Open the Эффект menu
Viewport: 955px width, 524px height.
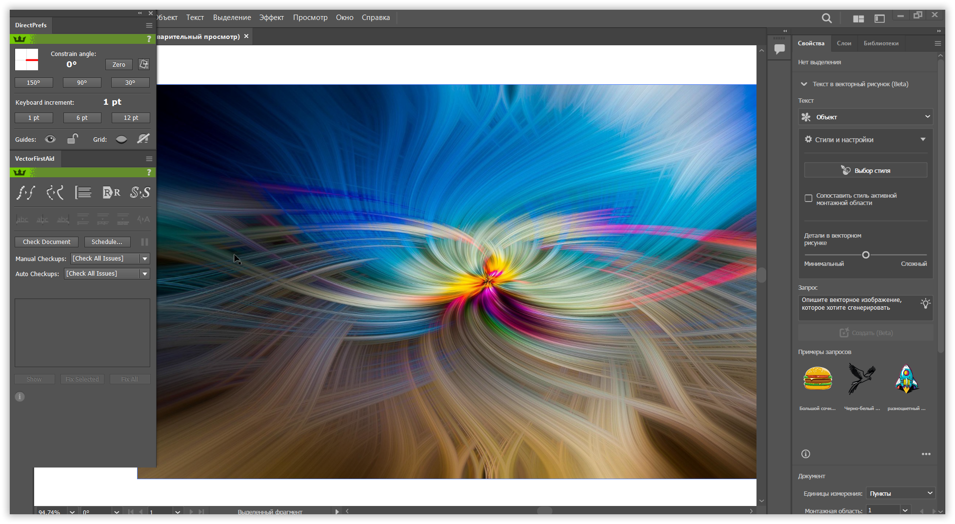(x=272, y=18)
